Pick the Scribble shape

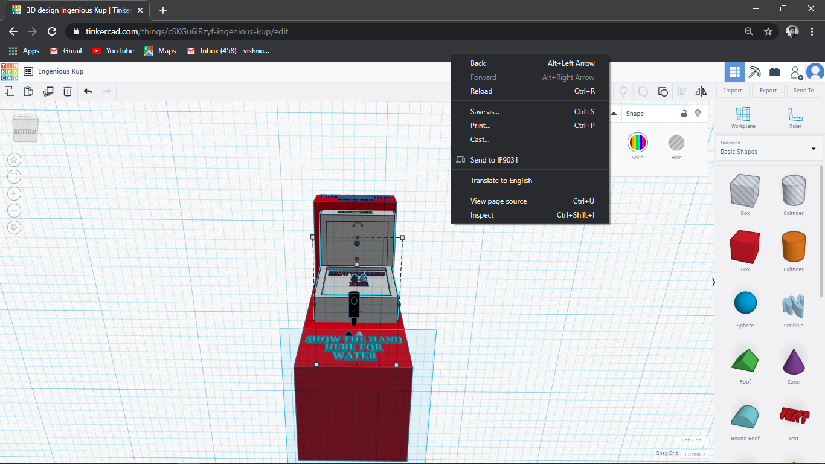coord(794,306)
